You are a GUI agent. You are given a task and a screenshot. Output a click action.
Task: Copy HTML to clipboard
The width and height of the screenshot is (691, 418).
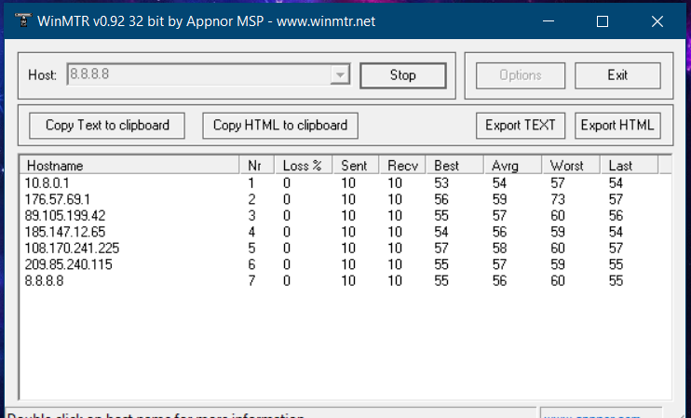point(279,126)
